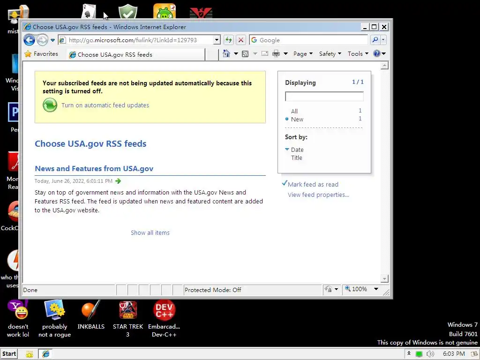Select the green shield checkmark desktop icon
The height and width of the screenshot is (360, 480).
[128, 11]
